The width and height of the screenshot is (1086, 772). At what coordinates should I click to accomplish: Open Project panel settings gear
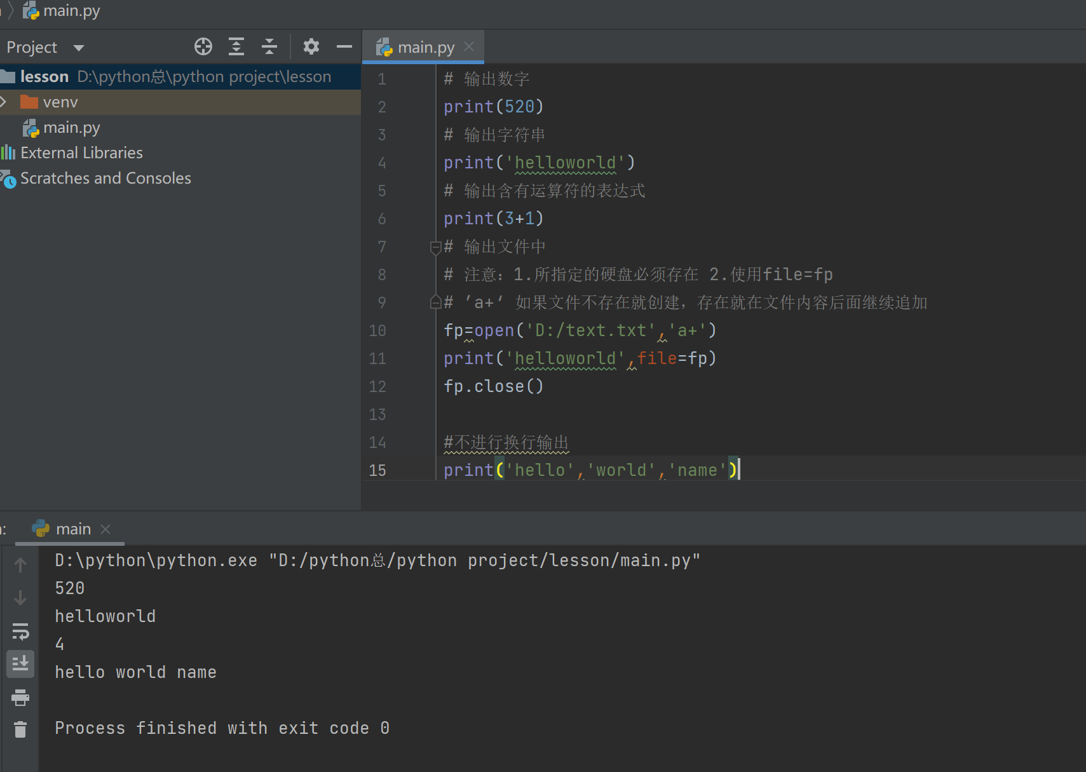click(x=311, y=46)
